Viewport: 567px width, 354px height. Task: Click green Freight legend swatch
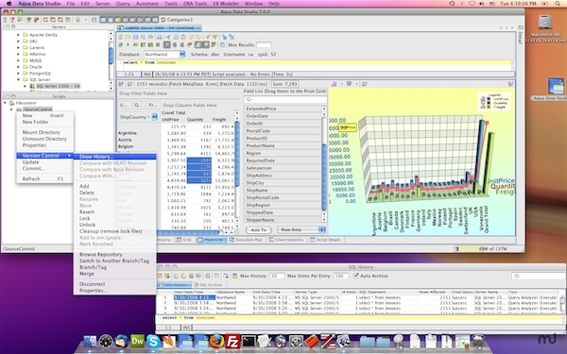click(x=488, y=108)
